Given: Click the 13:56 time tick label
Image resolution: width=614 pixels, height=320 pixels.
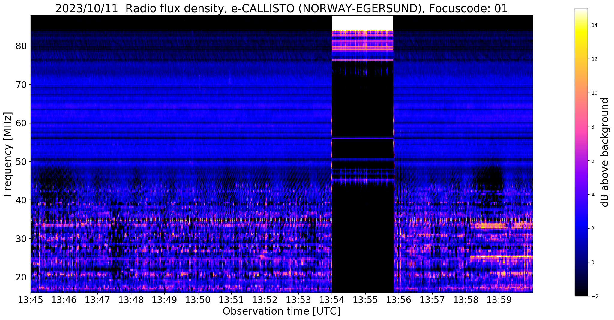Looking at the screenshot, I should (399, 300).
